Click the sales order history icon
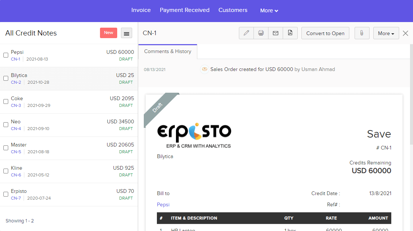The image size is (413, 231). (204, 70)
